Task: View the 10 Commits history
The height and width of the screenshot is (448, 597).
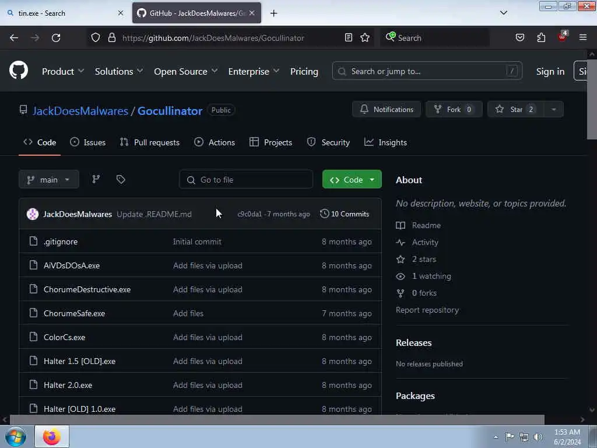Action: (345, 214)
